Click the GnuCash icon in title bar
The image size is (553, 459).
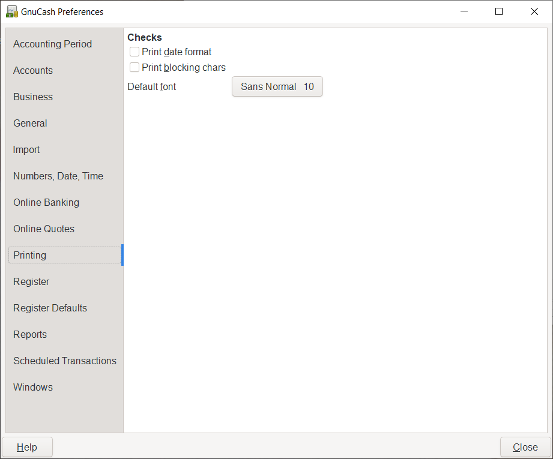click(11, 11)
